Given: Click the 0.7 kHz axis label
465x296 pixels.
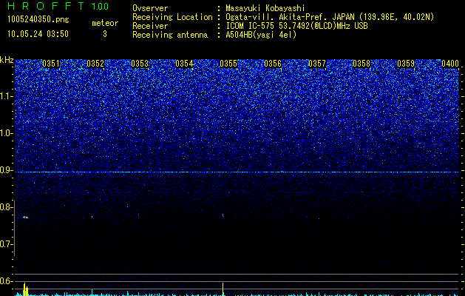Looking at the screenshot, I should (6, 244).
